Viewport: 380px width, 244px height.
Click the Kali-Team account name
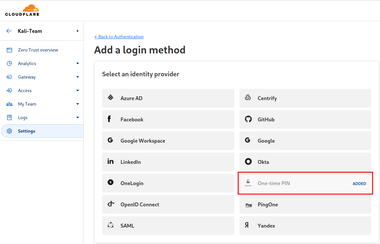pyautogui.click(x=30, y=31)
